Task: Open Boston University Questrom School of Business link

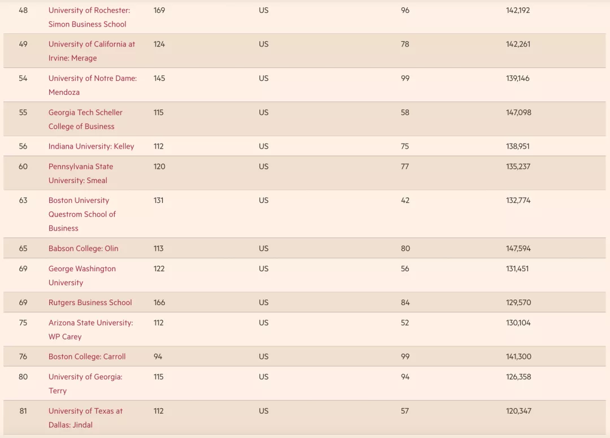Action: pyautogui.click(x=82, y=214)
